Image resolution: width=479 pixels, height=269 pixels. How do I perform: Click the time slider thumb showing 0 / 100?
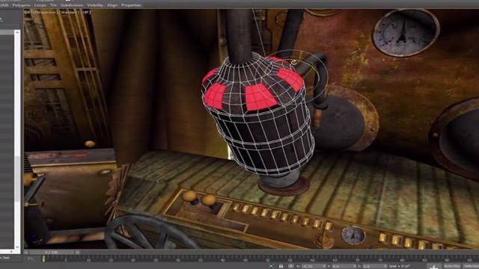(52, 253)
